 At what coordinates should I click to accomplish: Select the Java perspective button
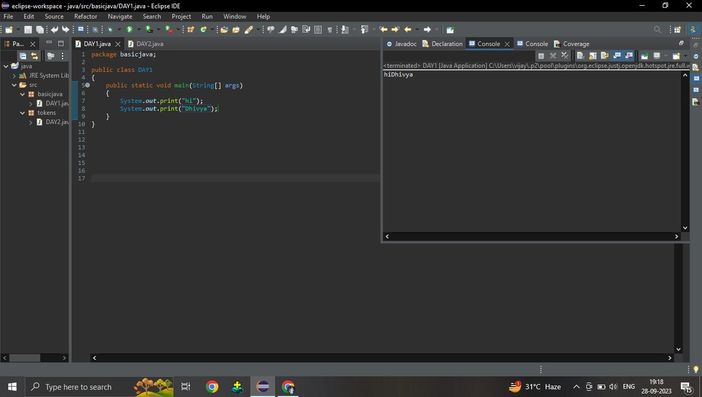pyautogui.click(x=693, y=29)
